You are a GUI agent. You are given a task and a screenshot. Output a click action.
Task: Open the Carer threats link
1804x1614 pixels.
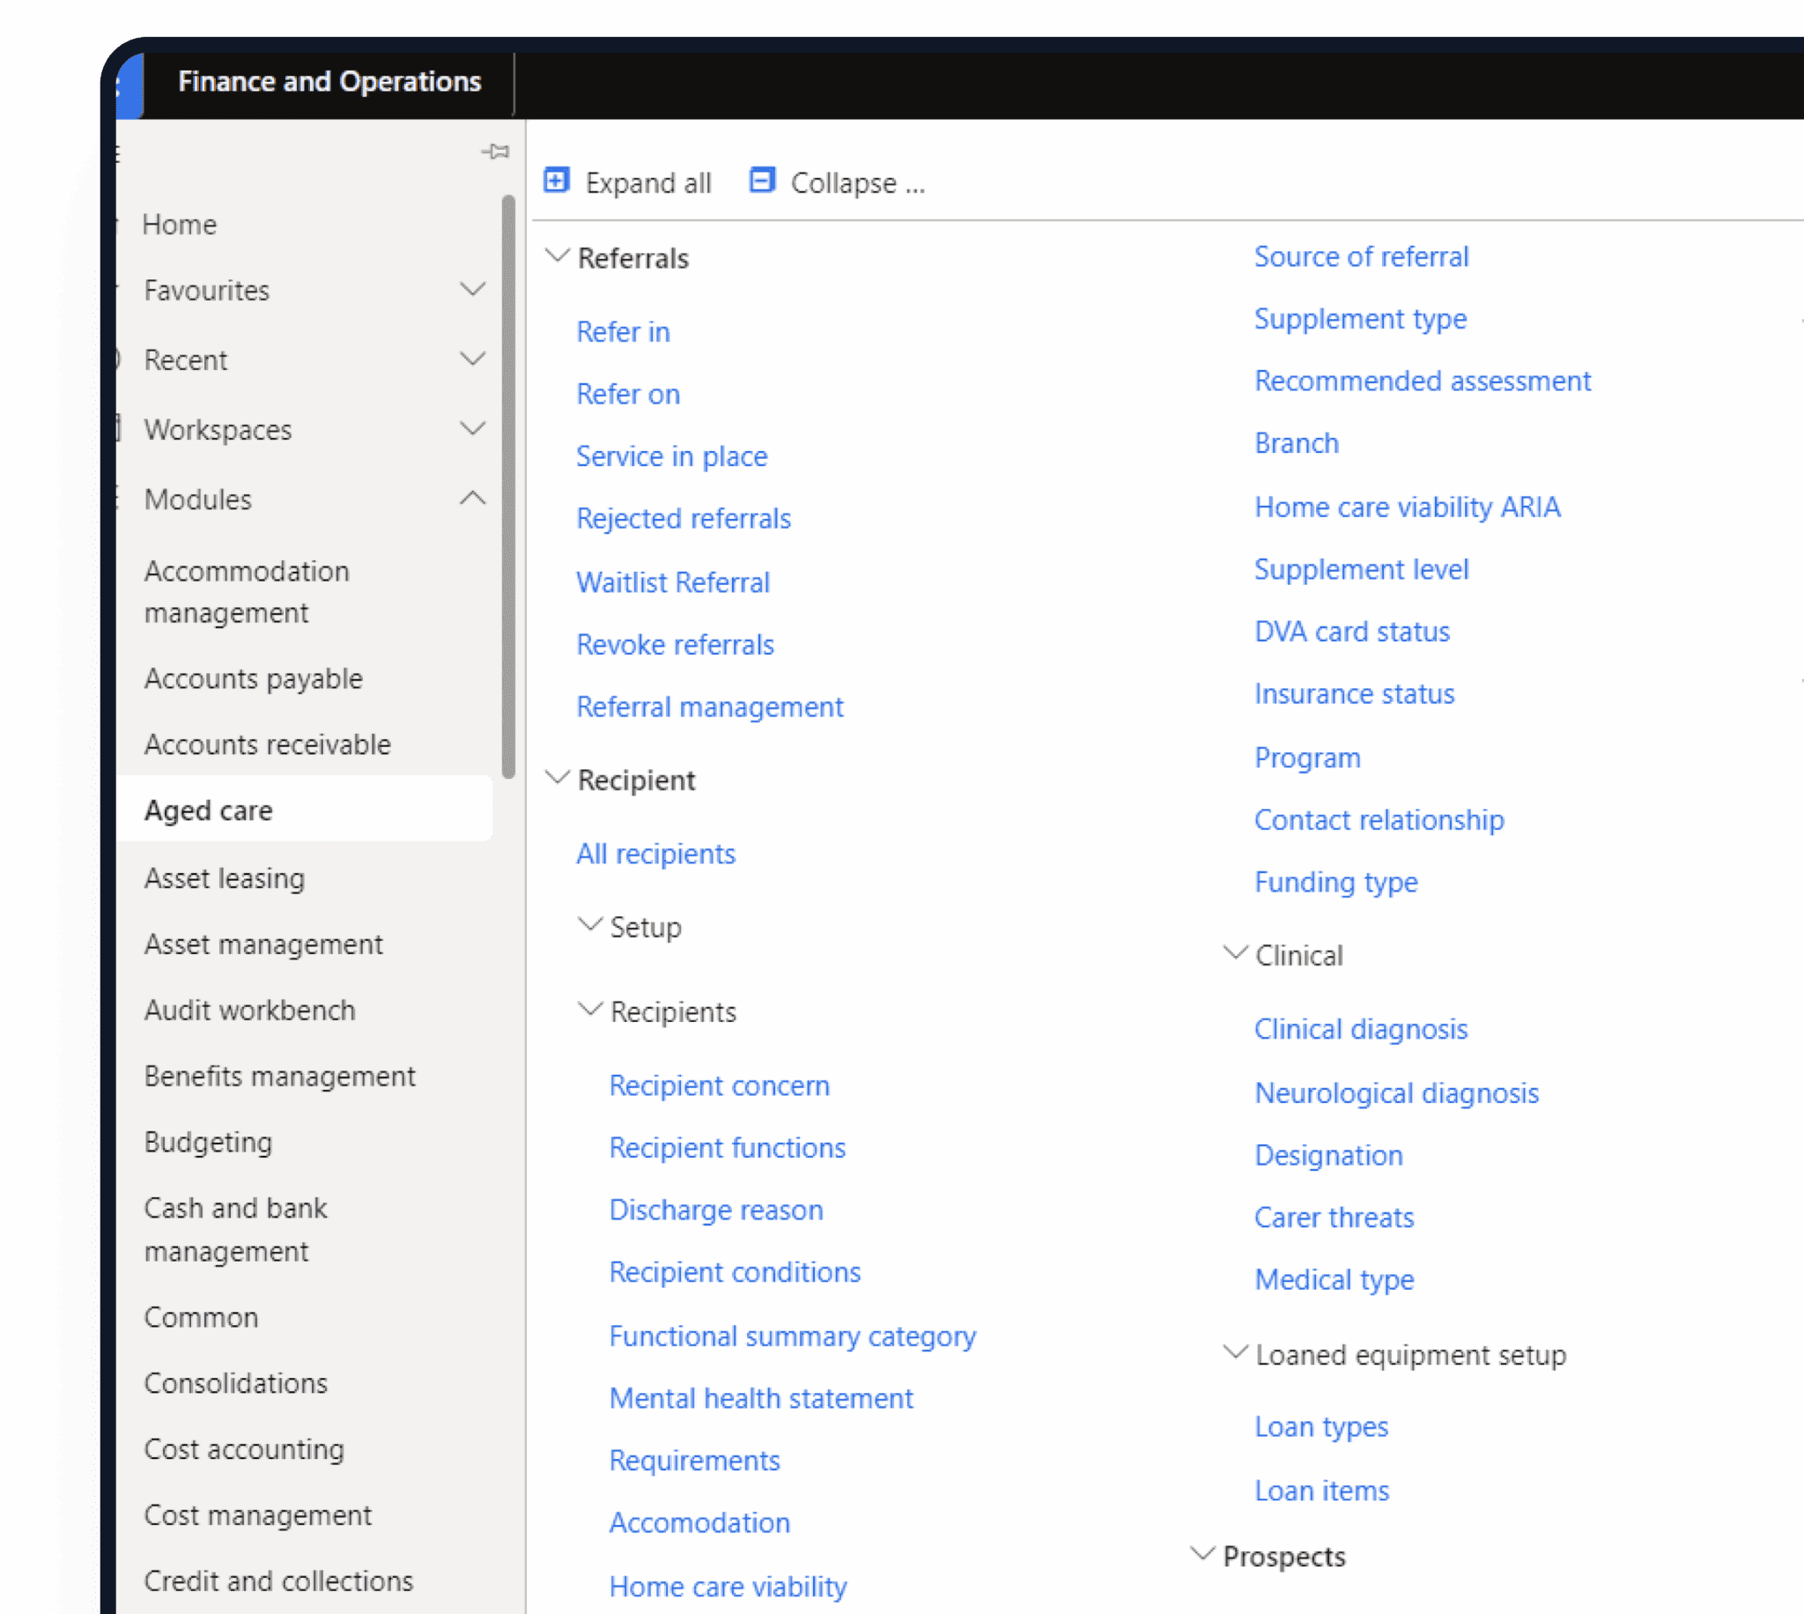click(x=1335, y=1218)
